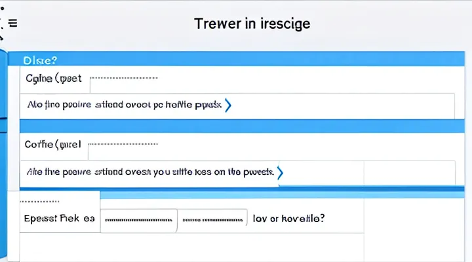Open the "Alo fino poolire" row
The width and height of the screenshot is (472, 262).
point(125,105)
